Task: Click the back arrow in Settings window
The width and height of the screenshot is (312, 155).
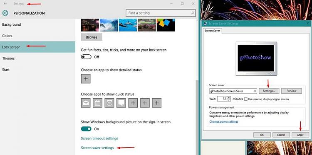Action: pyautogui.click(x=5, y=4)
